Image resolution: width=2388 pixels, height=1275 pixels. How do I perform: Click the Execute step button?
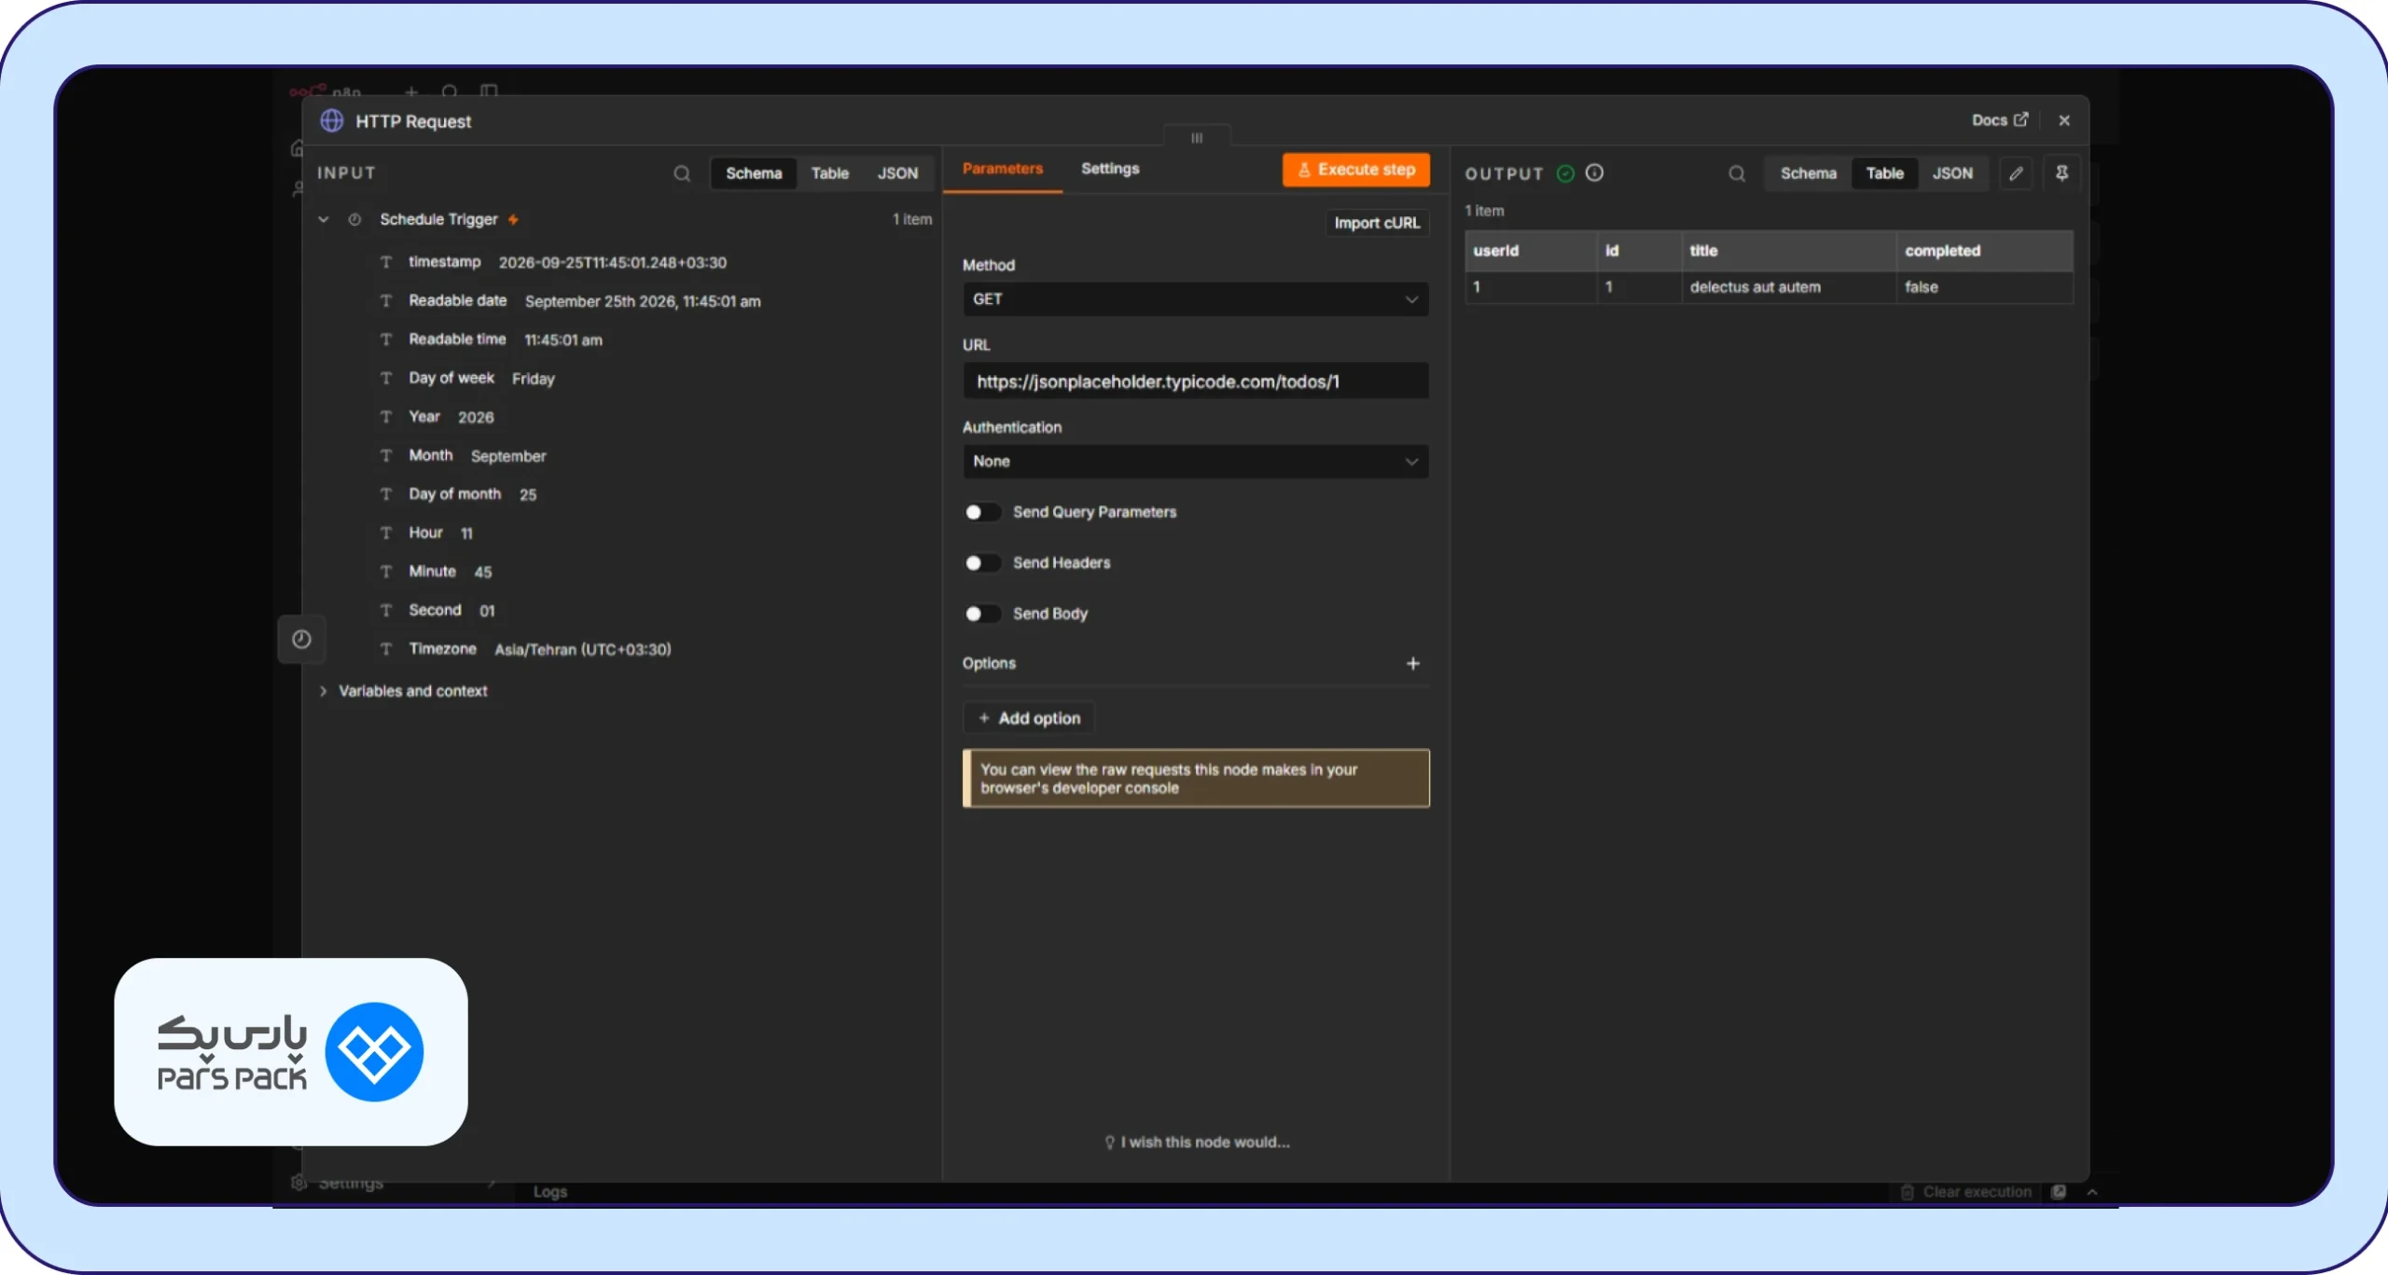click(1355, 170)
